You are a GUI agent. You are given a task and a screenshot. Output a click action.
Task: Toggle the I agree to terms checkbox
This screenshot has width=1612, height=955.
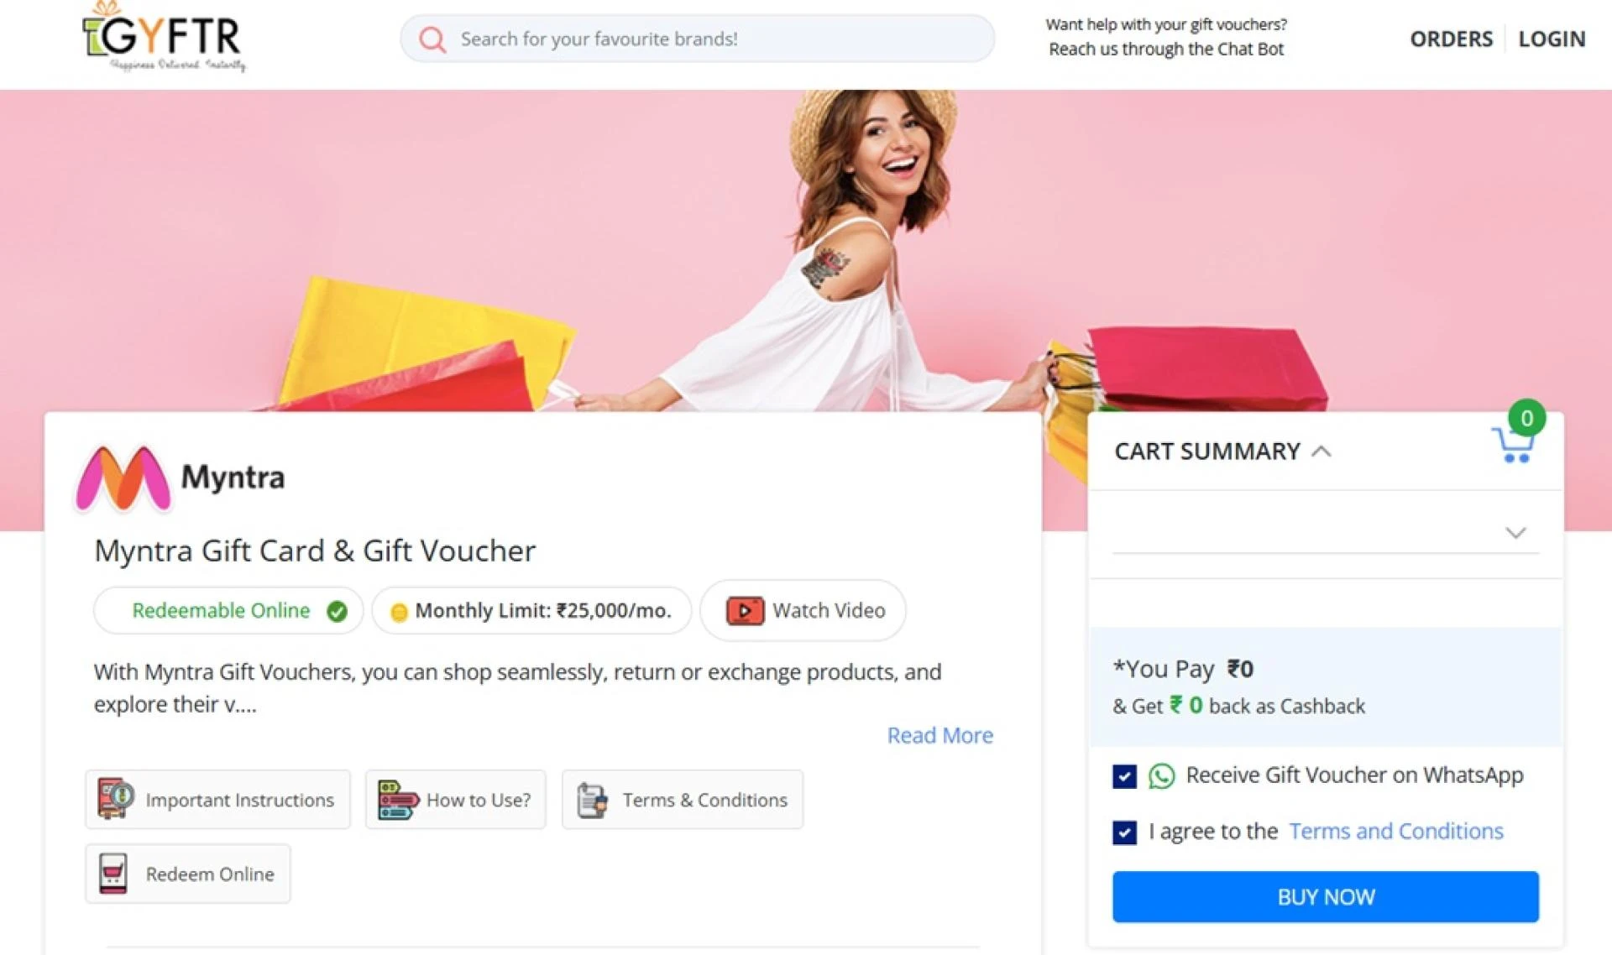1124,832
